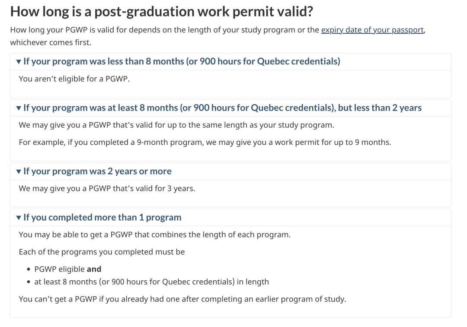This screenshot has height=327, width=467.
Task: Open the expiry date of your passport link
Action: pos(372,30)
